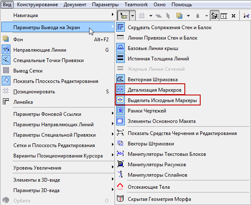
Task: Click Позиционировать menu label
Action: click(x=34, y=92)
